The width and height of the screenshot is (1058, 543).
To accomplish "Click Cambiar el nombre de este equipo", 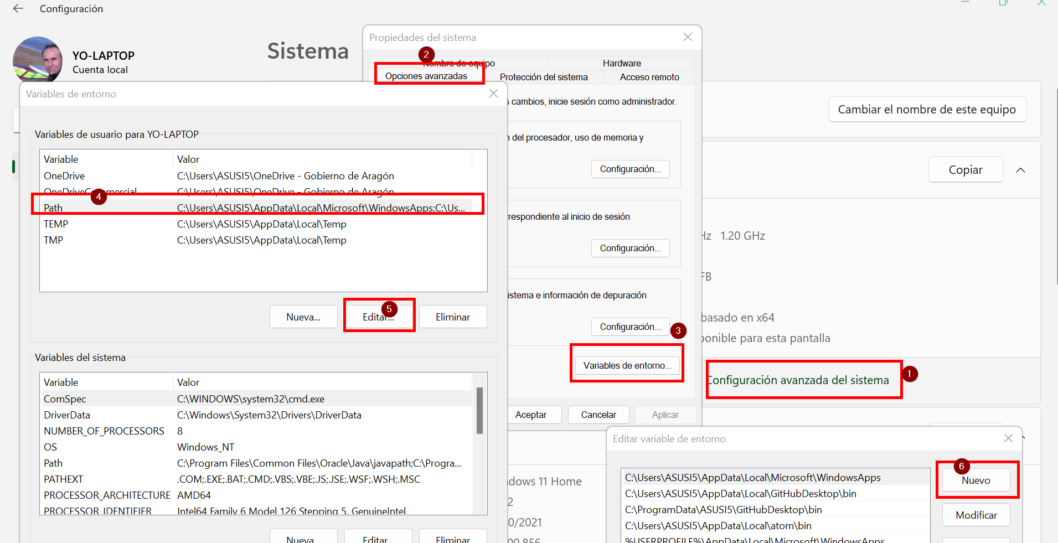I will [927, 109].
